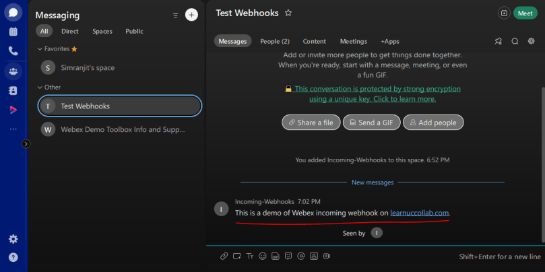Click the Incoming-Webhooks sender name

pyautogui.click(x=265, y=201)
